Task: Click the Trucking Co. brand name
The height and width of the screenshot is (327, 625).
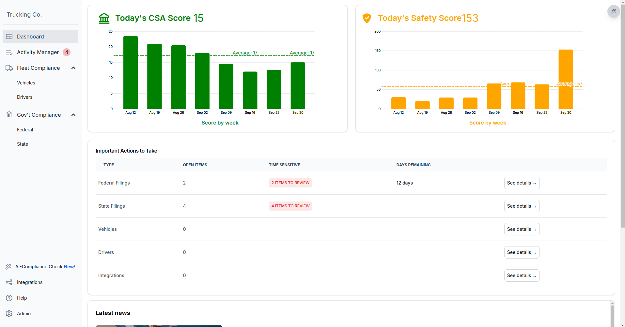Action: pos(24,15)
